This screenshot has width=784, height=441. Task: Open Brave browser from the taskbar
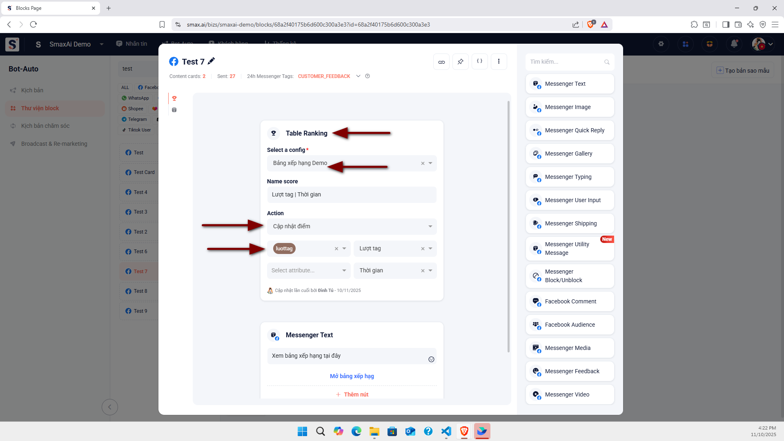click(464, 431)
